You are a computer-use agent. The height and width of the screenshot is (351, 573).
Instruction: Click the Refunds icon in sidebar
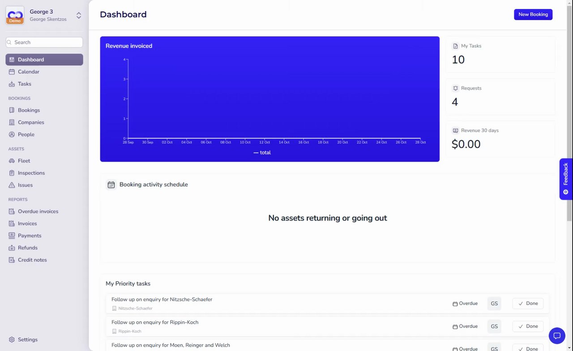(12, 248)
